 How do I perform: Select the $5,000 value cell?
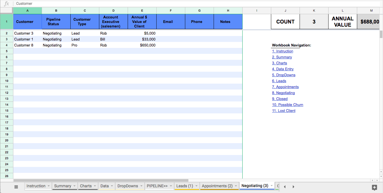click(142, 33)
